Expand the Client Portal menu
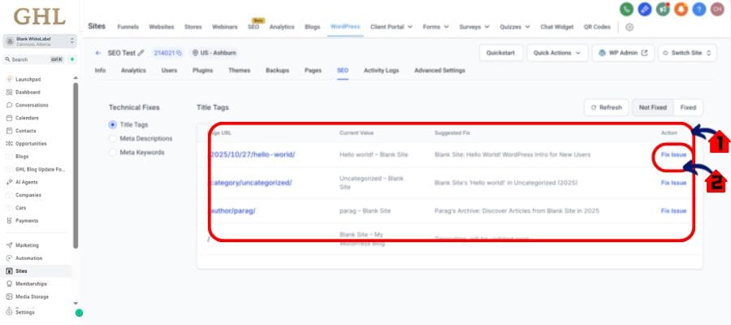 click(391, 27)
